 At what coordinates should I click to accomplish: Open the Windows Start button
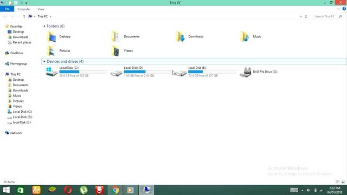6,190
